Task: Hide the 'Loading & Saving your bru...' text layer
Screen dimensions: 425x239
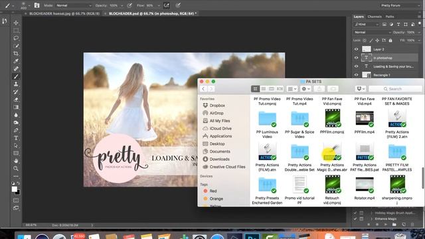Action: 356,66
